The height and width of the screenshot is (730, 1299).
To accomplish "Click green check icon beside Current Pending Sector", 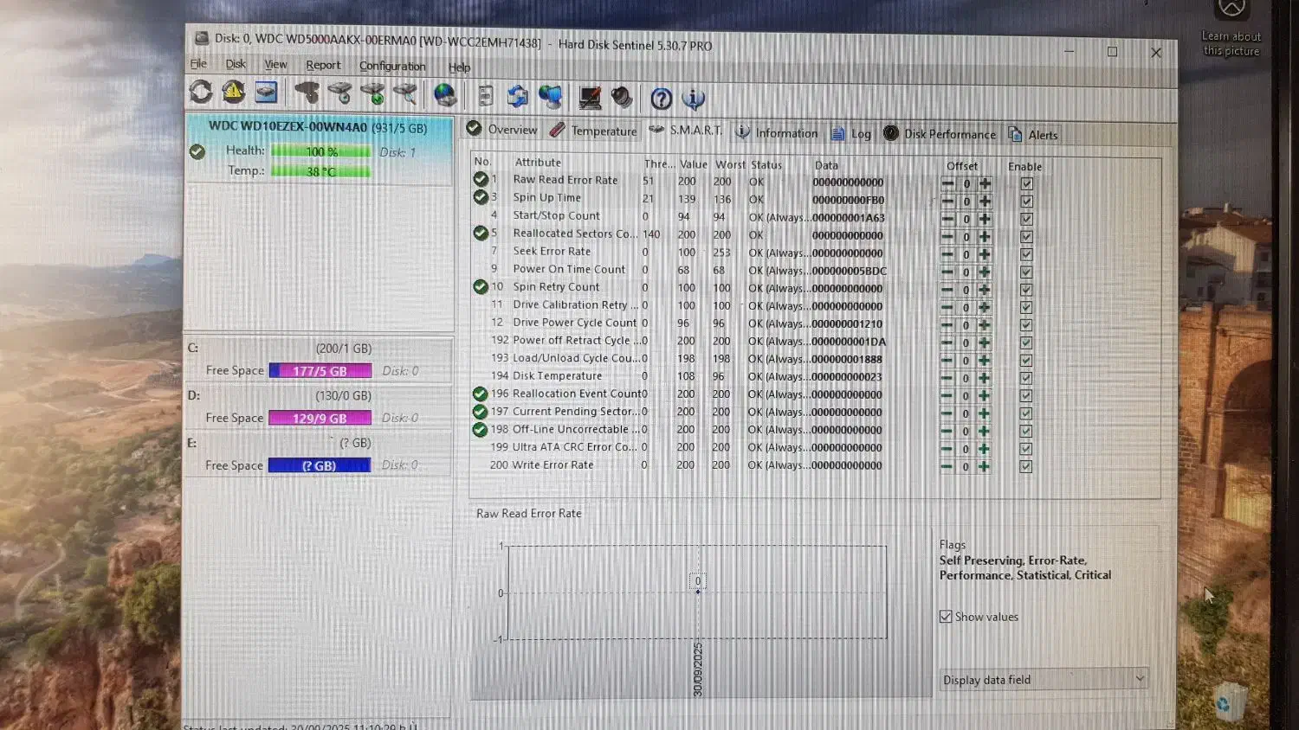I will [x=480, y=412].
